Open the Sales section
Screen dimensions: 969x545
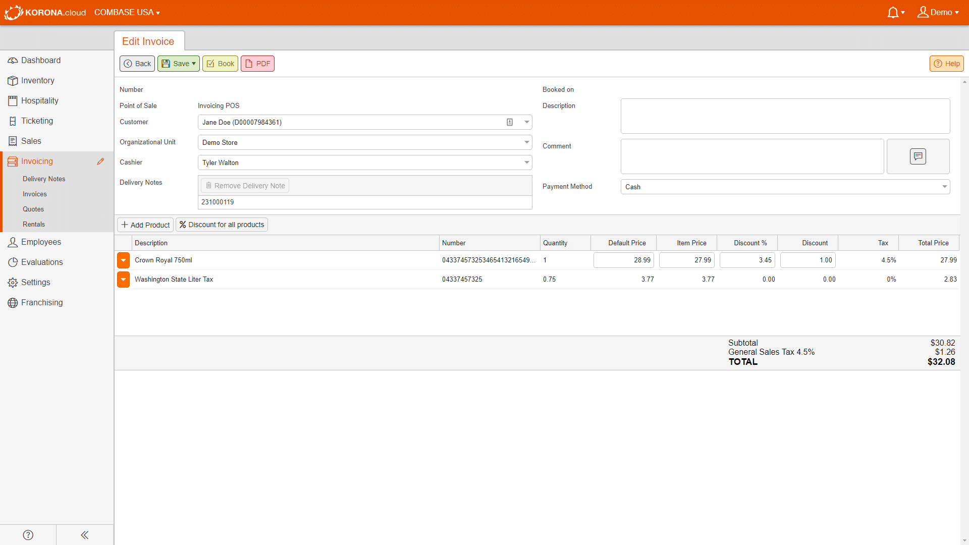(x=57, y=141)
